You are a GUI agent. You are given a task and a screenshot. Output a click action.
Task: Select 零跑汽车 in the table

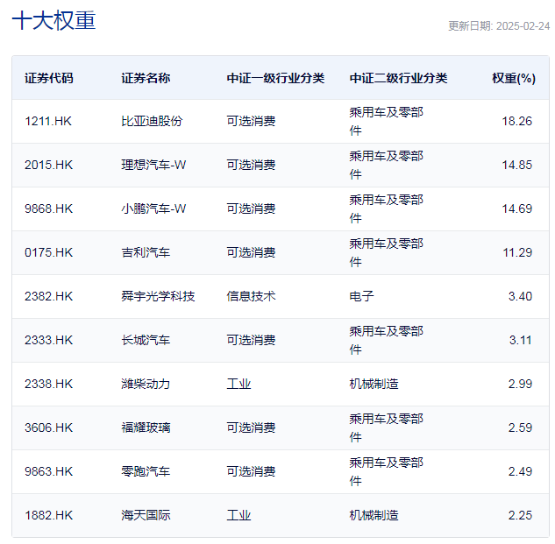[146, 471]
